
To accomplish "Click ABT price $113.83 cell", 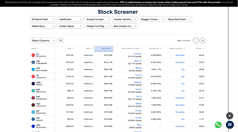I will point(70,112).
